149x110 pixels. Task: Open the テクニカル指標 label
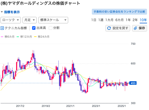pyautogui.click(x=16, y=28)
